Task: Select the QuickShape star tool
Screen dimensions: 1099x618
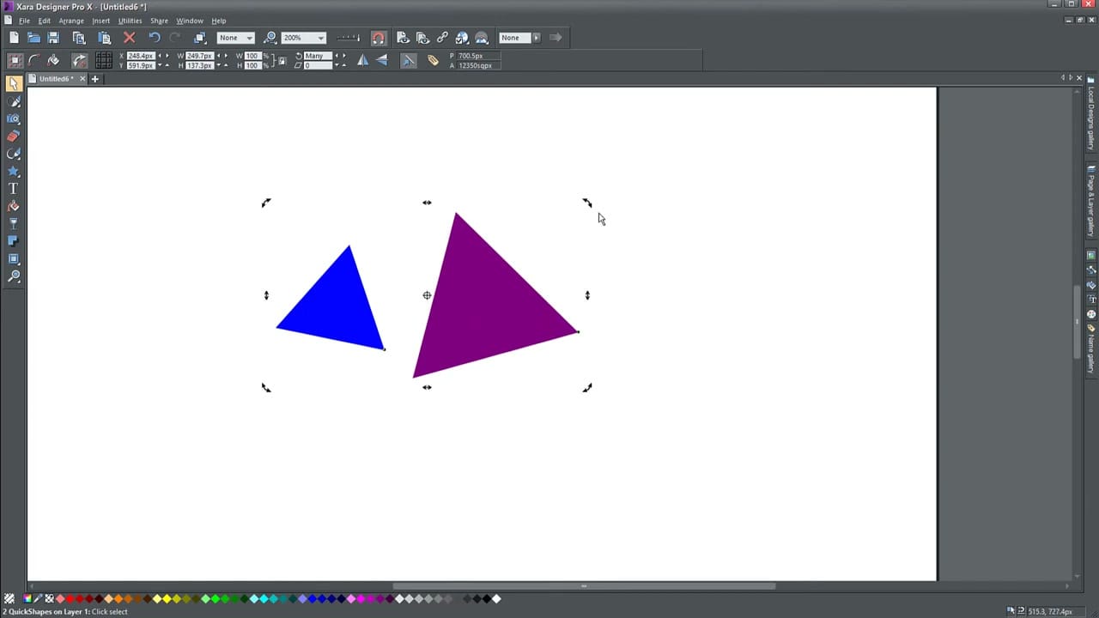Action: [14, 171]
